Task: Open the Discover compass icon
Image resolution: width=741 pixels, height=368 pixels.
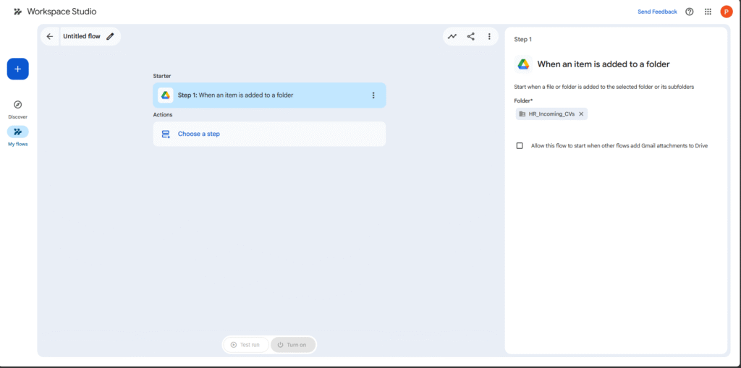Action: click(x=18, y=105)
